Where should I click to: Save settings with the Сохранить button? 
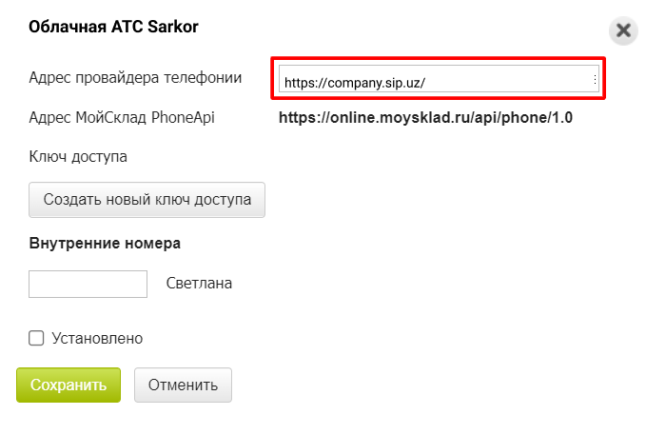[69, 386]
